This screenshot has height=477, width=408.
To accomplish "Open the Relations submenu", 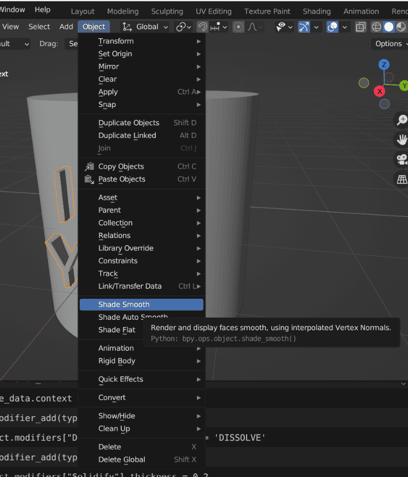I will tap(142, 235).
